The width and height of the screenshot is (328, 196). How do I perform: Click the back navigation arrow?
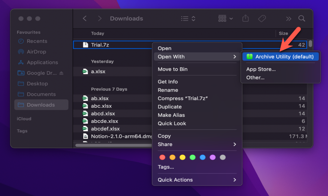85,19
